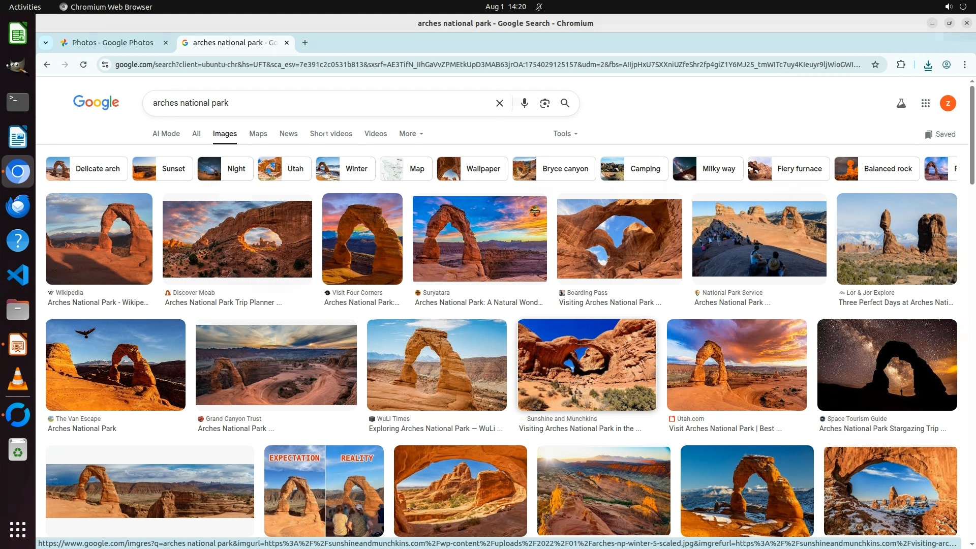Clear the search box text
This screenshot has width=976, height=549.
click(x=499, y=103)
